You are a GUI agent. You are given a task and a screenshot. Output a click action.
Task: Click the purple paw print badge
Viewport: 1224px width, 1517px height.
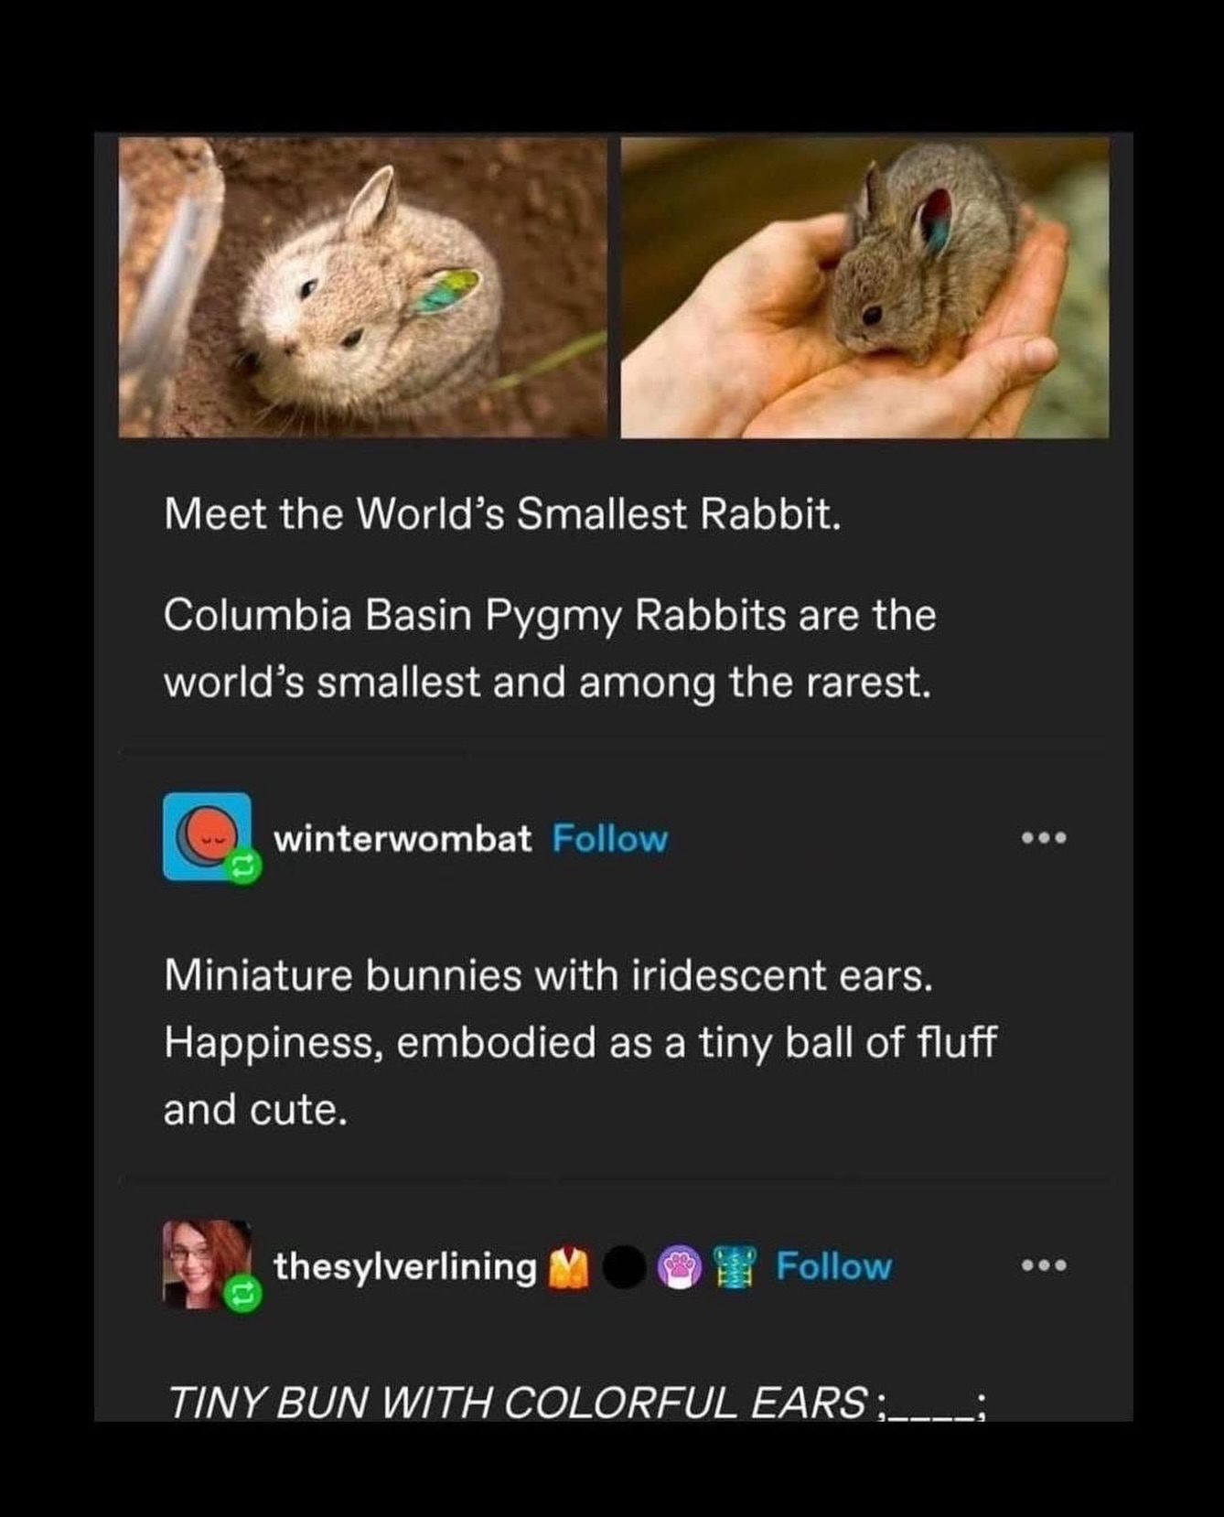click(x=678, y=1267)
